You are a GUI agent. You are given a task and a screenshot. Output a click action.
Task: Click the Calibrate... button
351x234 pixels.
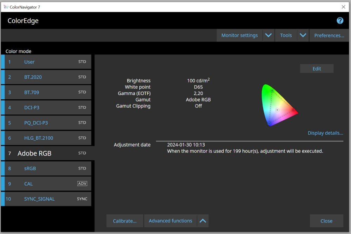125,221
